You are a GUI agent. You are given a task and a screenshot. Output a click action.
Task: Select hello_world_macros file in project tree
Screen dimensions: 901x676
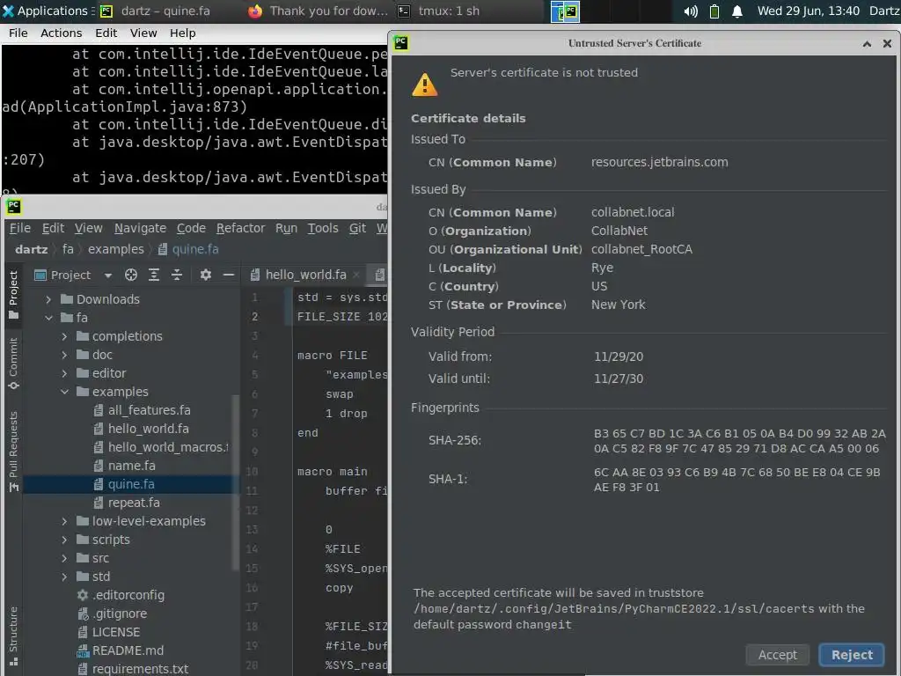160,447
